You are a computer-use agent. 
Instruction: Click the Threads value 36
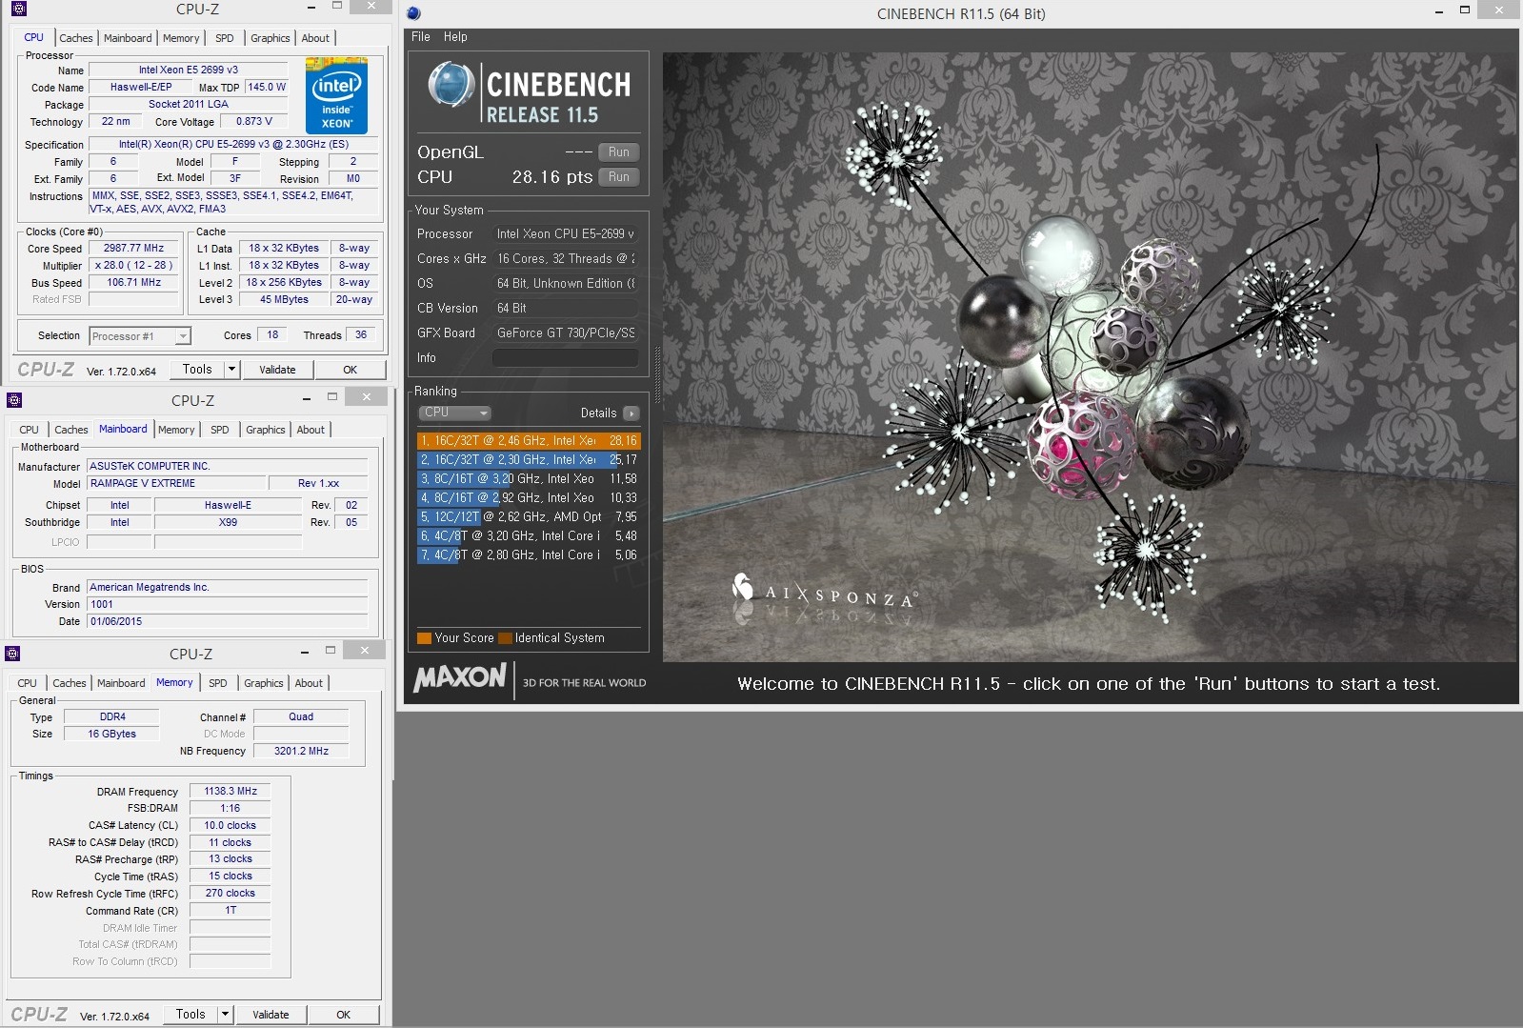click(361, 335)
